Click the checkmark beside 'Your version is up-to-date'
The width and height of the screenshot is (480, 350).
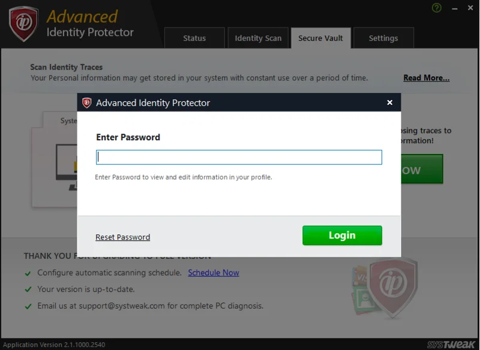(28, 289)
